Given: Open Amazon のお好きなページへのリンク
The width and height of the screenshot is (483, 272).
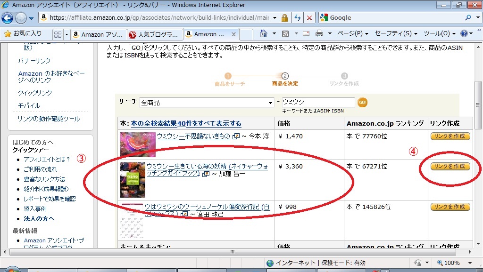Looking at the screenshot, I should (x=51, y=77).
